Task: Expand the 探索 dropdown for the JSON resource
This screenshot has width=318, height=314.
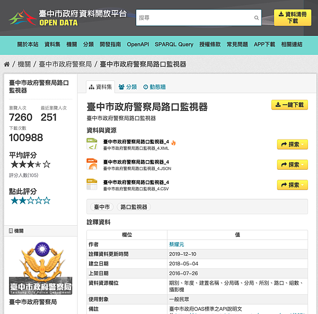Action: click(292, 165)
